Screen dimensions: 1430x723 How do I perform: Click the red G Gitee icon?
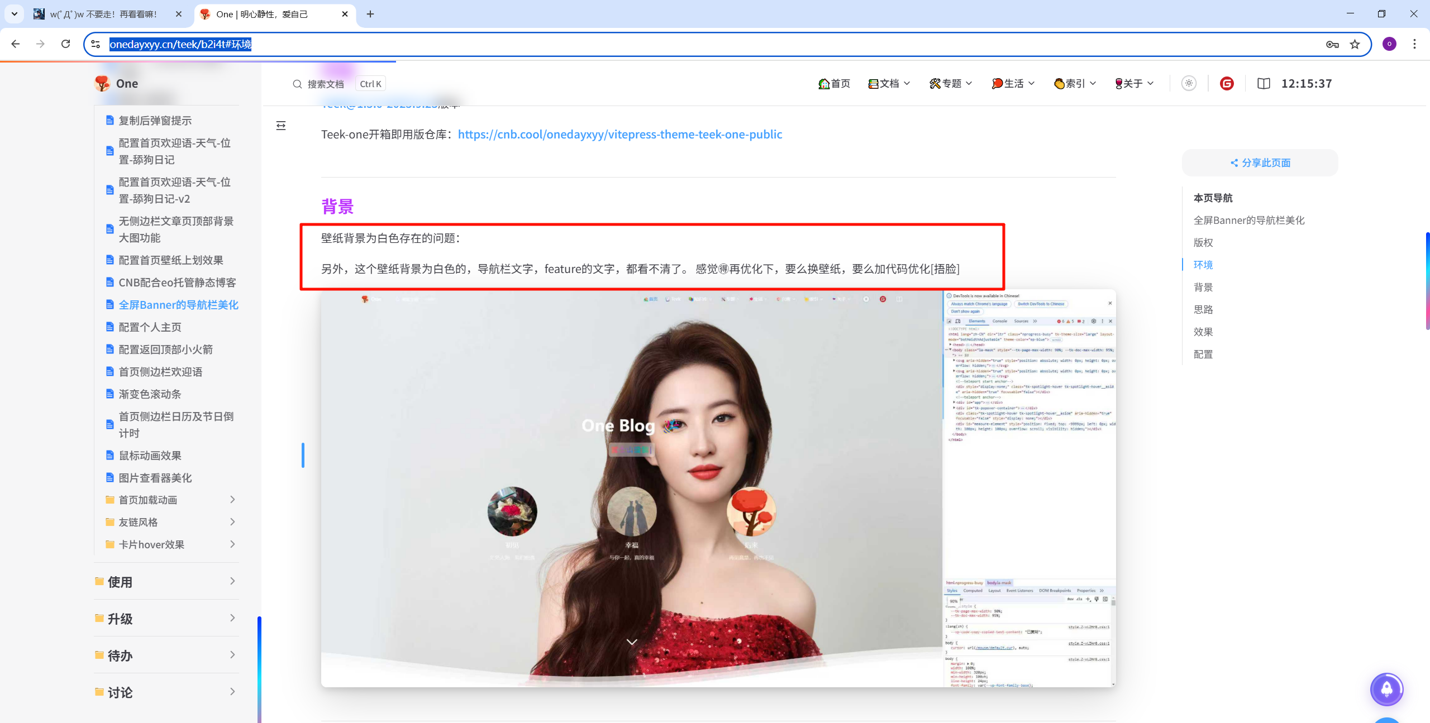pos(1227,84)
